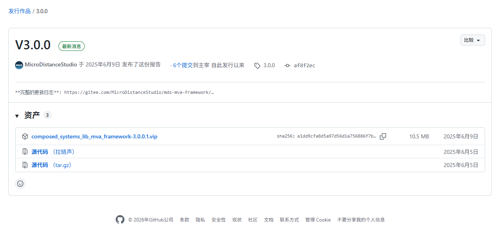The width and height of the screenshot is (503, 237).
Task: Click the 2025年6月9日 asset date
Action: coord(461,136)
